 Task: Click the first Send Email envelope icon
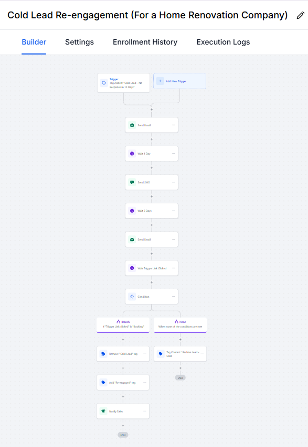click(x=132, y=125)
